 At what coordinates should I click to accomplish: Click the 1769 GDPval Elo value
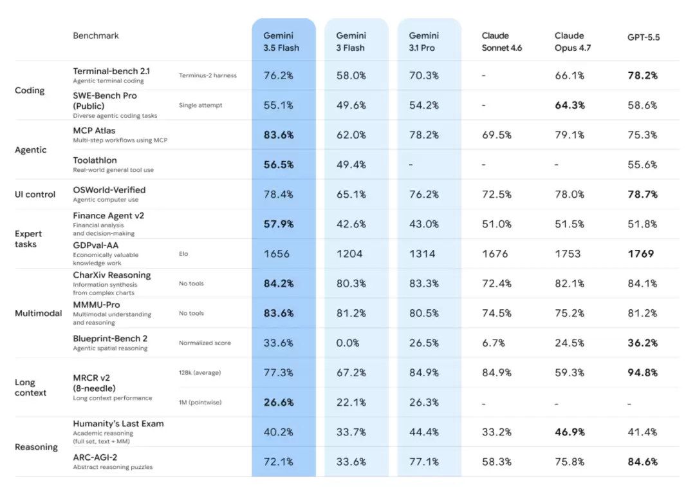coord(640,254)
